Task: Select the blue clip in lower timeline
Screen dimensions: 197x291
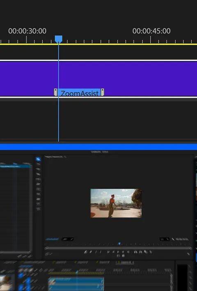Action: [x=76, y=281]
